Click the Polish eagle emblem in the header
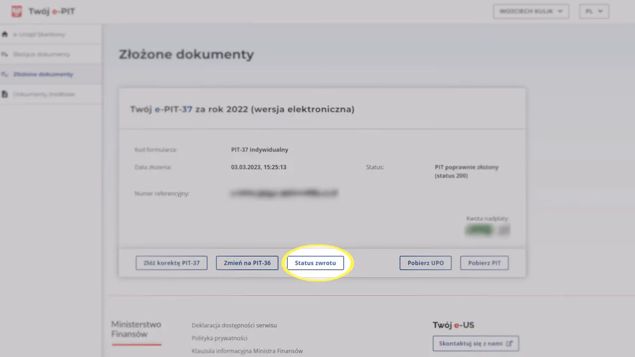 [16, 11]
